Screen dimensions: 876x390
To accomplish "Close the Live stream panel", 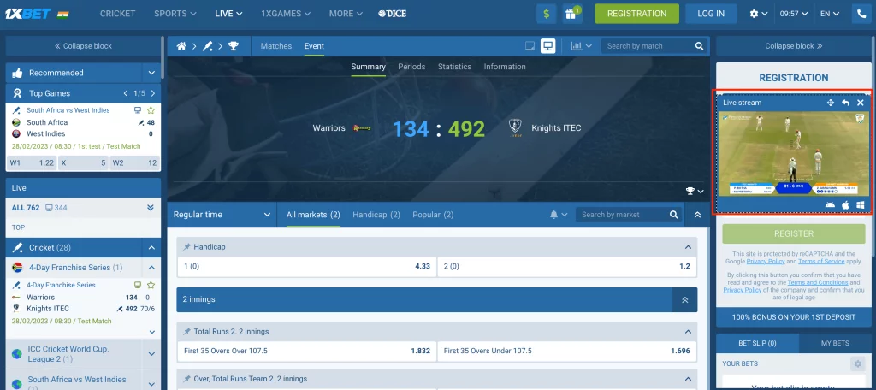I will point(861,103).
